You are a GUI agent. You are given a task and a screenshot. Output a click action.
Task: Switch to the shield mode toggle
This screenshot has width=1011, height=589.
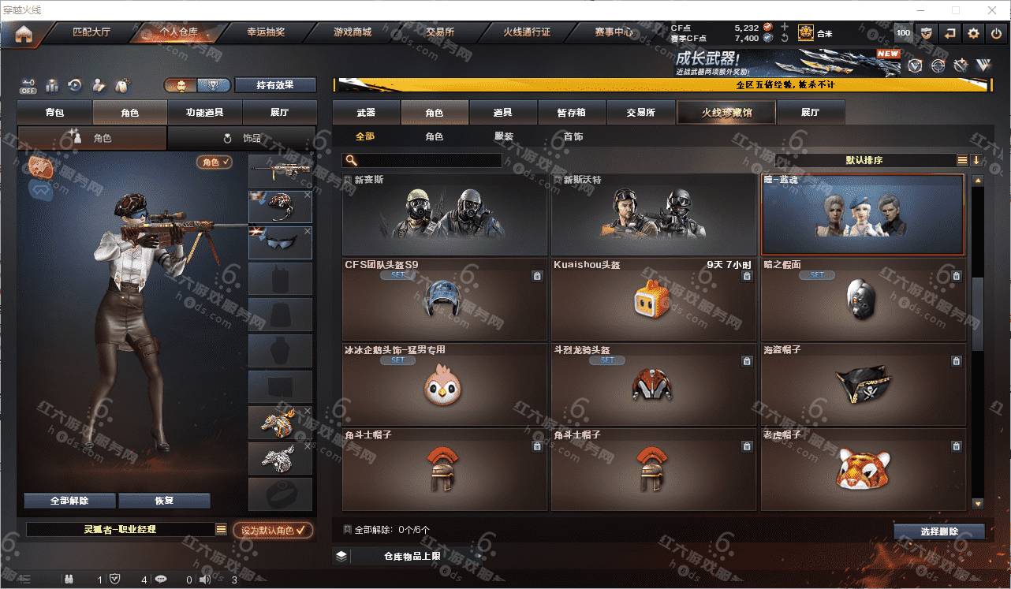213,85
